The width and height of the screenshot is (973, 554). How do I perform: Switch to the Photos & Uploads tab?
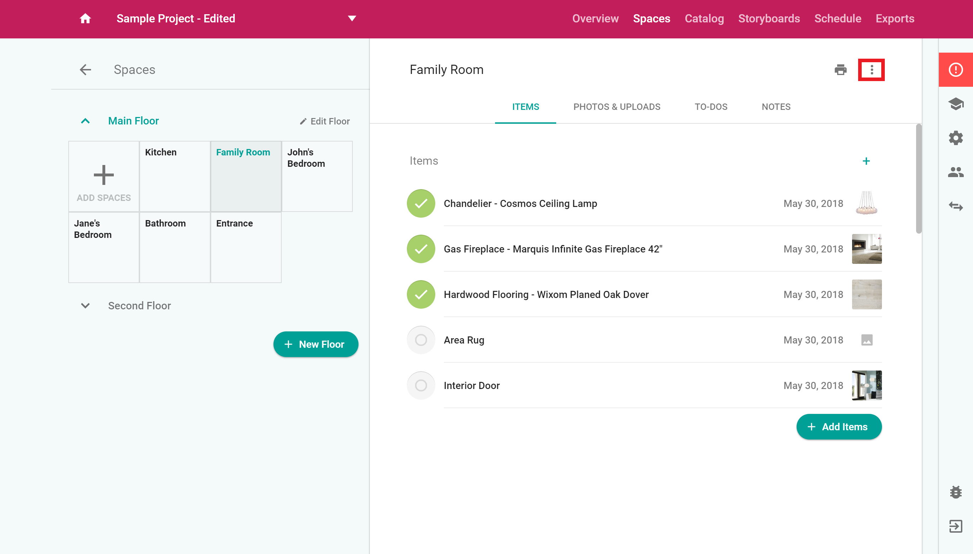[616, 107]
